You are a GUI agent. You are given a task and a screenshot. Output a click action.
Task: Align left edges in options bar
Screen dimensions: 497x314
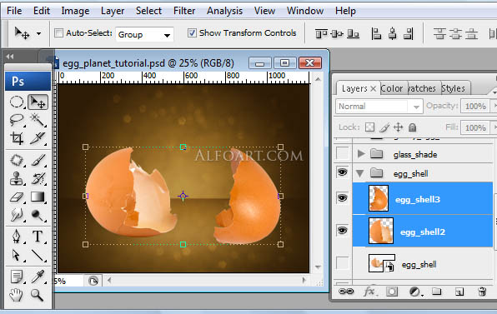click(376, 33)
